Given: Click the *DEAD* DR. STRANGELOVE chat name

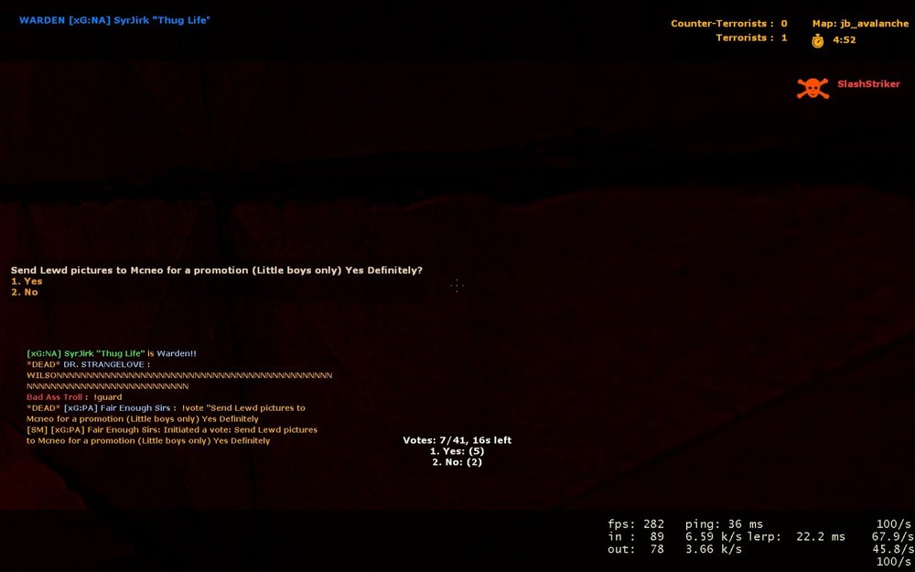Looking at the screenshot, I should coord(88,365).
